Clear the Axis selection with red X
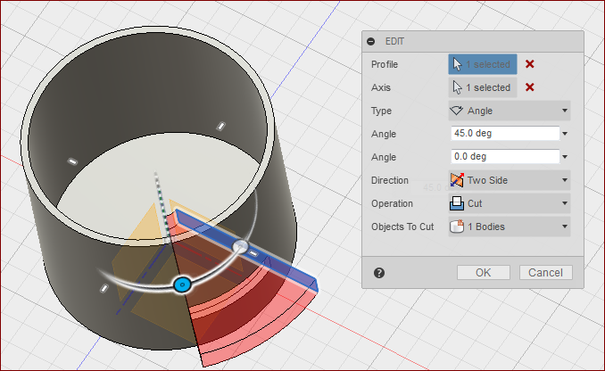This screenshot has width=605, height=371. pos(530,87)
